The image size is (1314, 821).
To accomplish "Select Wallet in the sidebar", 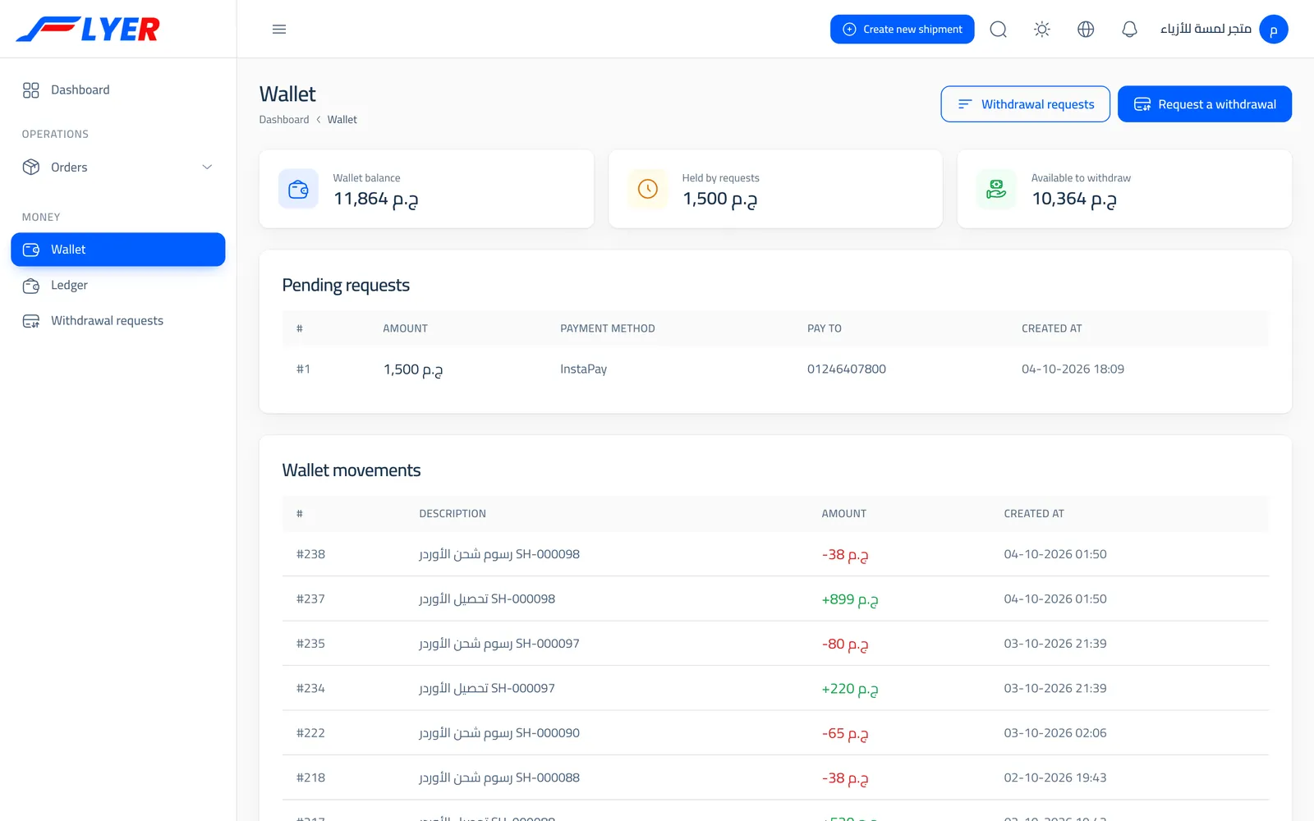I will pyautogui.click(x=118, y=250).
